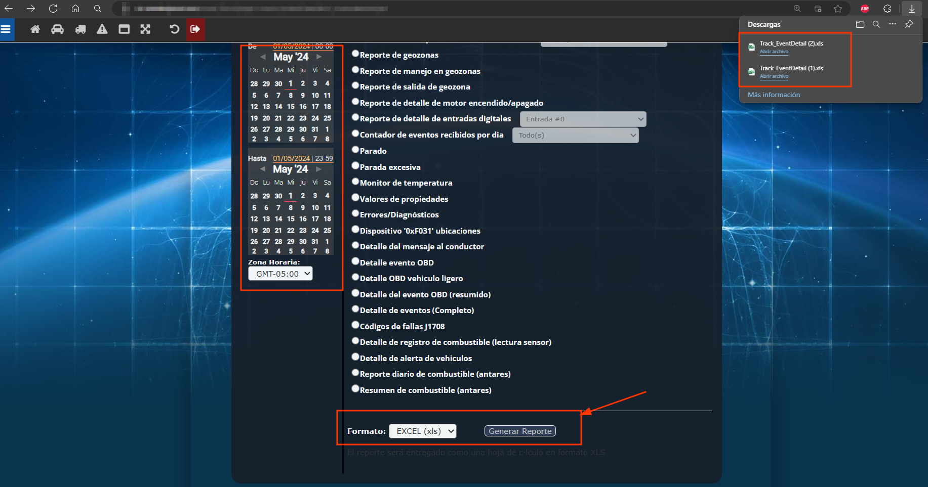Select day 15 in the 'De' calendar
928x487 pixels.
tap(291, 107)
